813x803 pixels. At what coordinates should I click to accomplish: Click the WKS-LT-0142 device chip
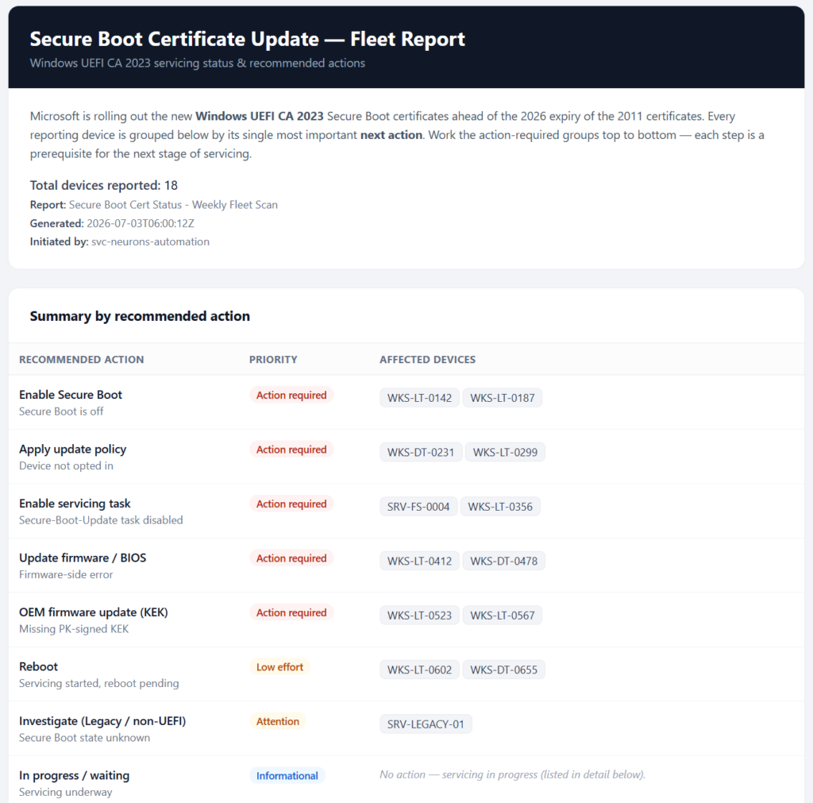(419, 398)
